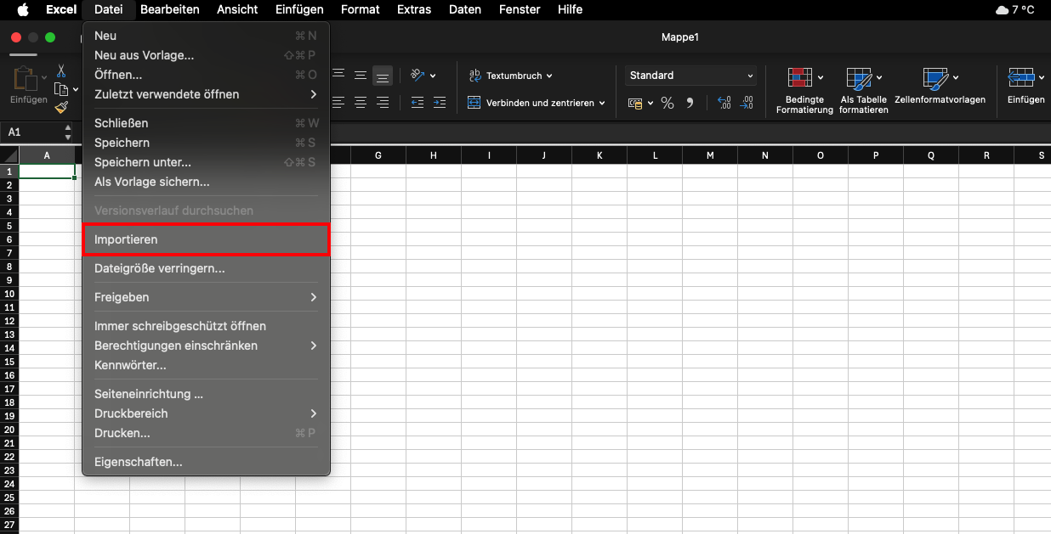Toggle Textumbruch text wrapping
This screenshot has width=1051, height=534.
click(510, 76)
